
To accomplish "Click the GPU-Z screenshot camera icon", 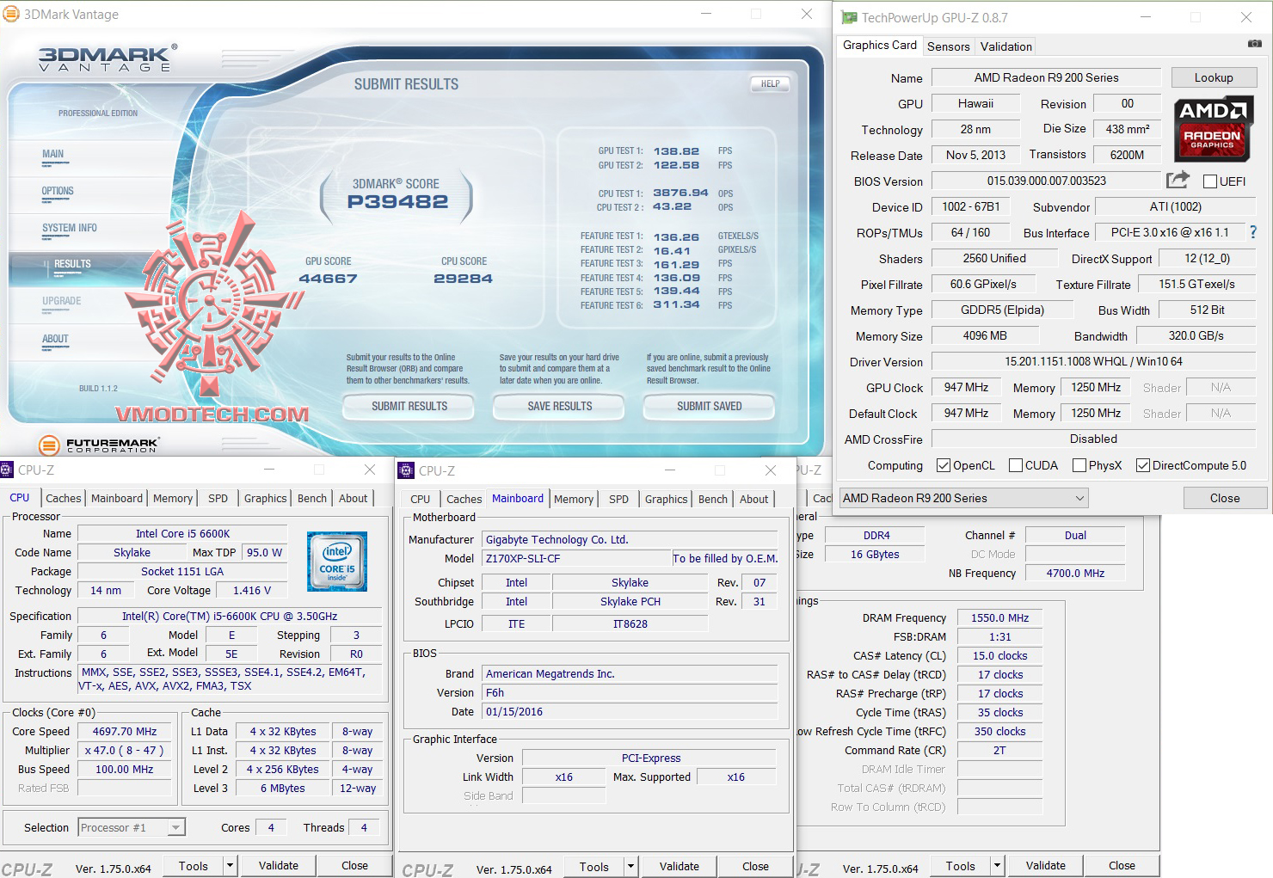I will click(1255, 43).
